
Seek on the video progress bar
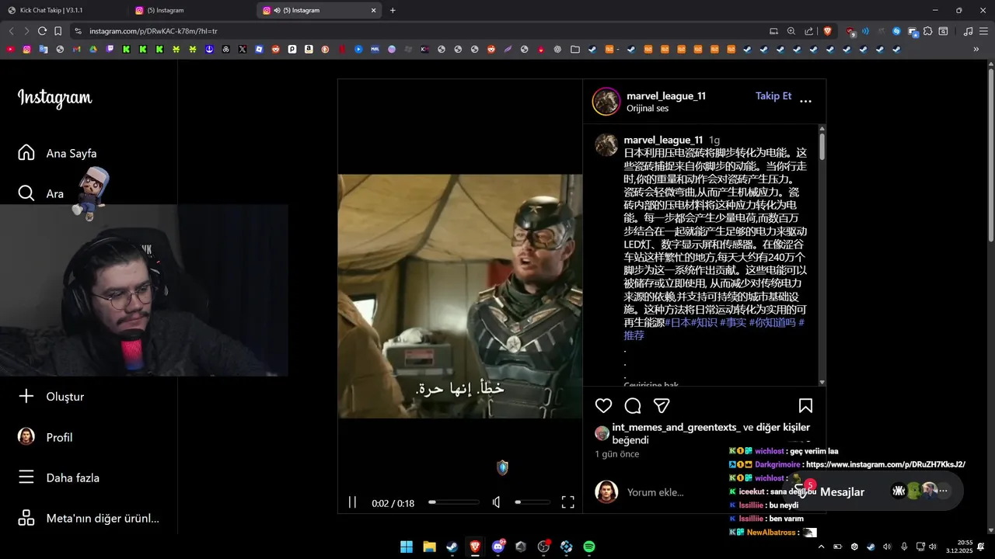pyautogui.click(x=454, y=502)
